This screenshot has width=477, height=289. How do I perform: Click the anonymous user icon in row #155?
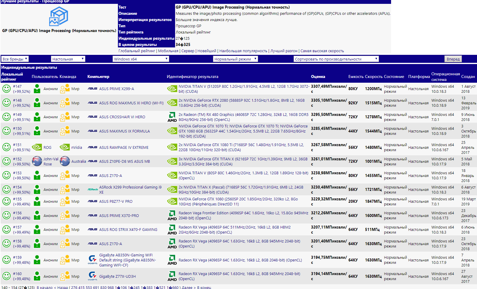pyautogui.click(x=37, y=201)
